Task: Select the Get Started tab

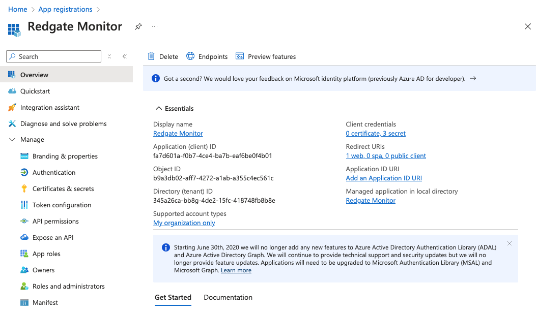Action: [173, 297]
